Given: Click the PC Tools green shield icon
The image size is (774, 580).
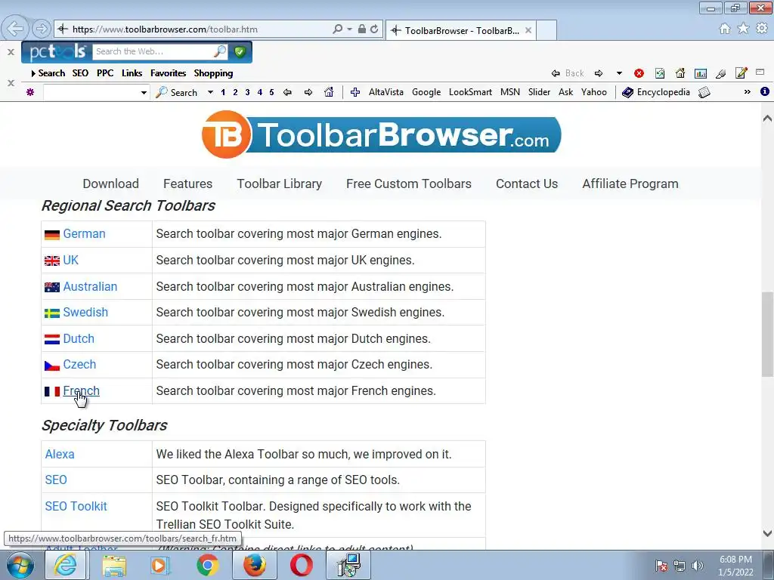Looking at the screenshot, I should 240,51.
